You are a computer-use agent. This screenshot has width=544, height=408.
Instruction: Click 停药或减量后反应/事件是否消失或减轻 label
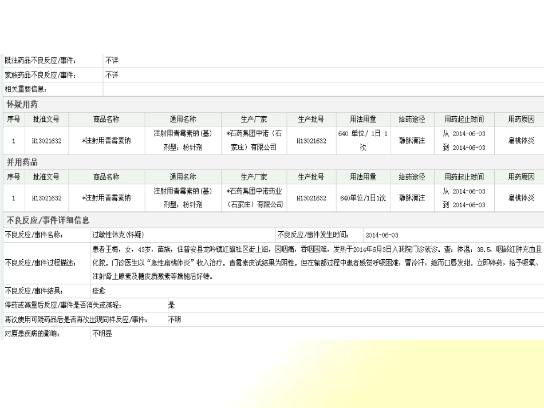click(64, 306)
